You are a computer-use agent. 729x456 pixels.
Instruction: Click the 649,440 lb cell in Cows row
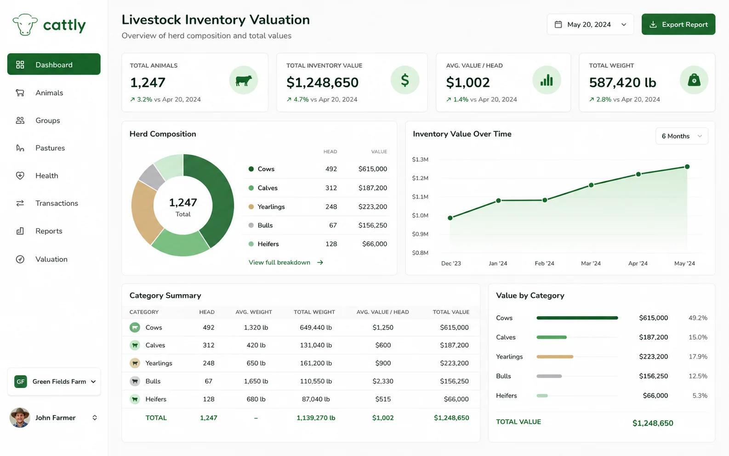coord(316,328)
